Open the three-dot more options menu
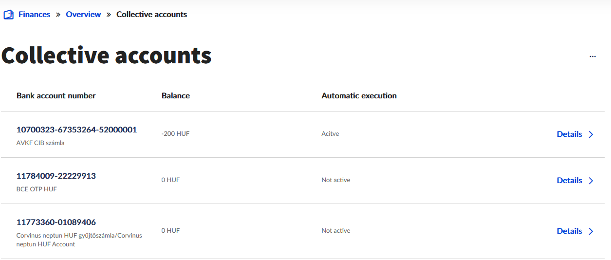 [592, 56]
